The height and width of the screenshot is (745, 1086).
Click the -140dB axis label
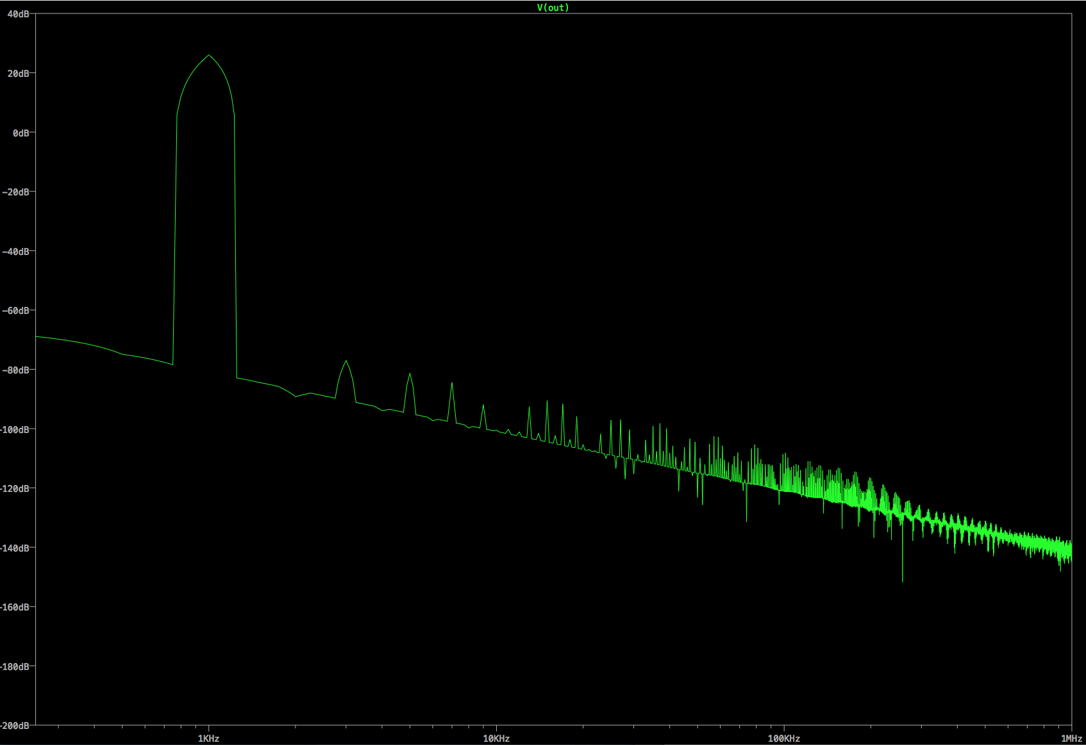15,548
